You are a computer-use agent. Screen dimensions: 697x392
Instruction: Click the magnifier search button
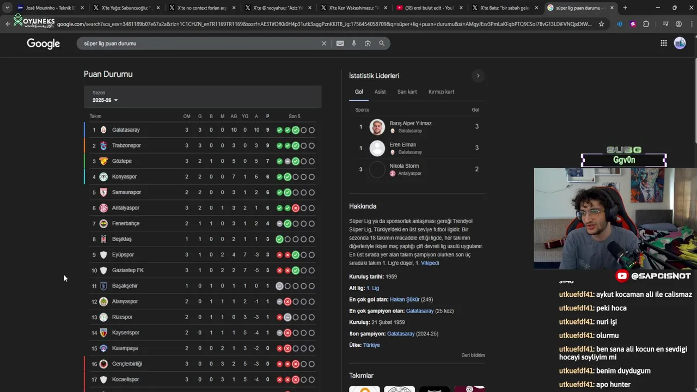pos(382,44)
